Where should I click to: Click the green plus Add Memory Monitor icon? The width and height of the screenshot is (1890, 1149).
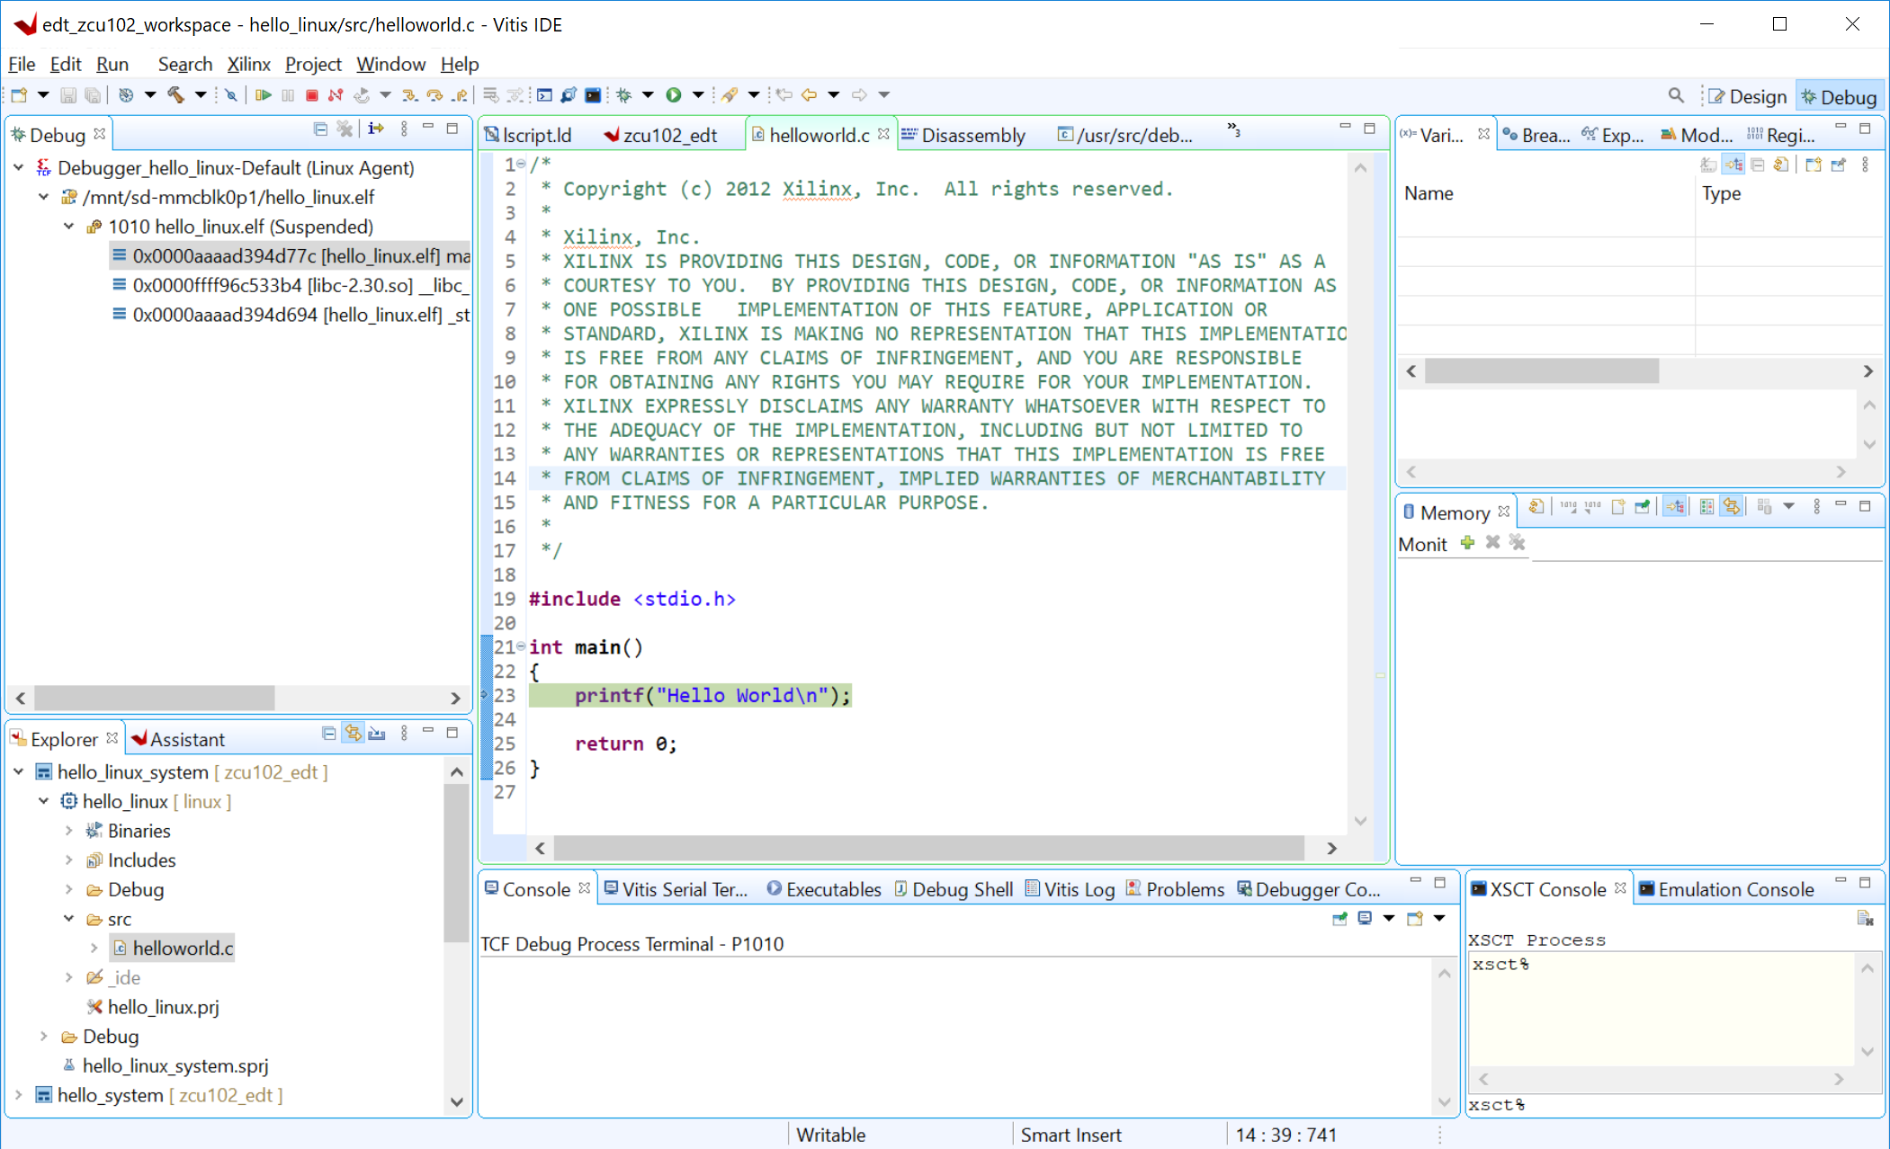click(1467, 542)
